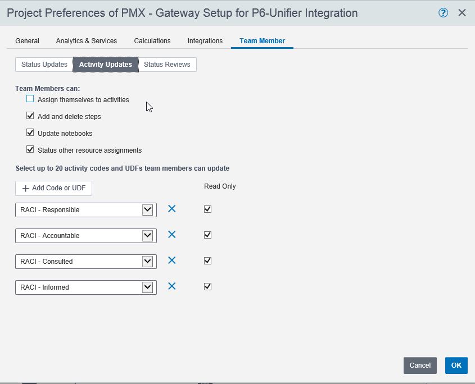Delete the RACI - Informed code row
The width and height of the screenshot is (475, 384).
(172, 286)
